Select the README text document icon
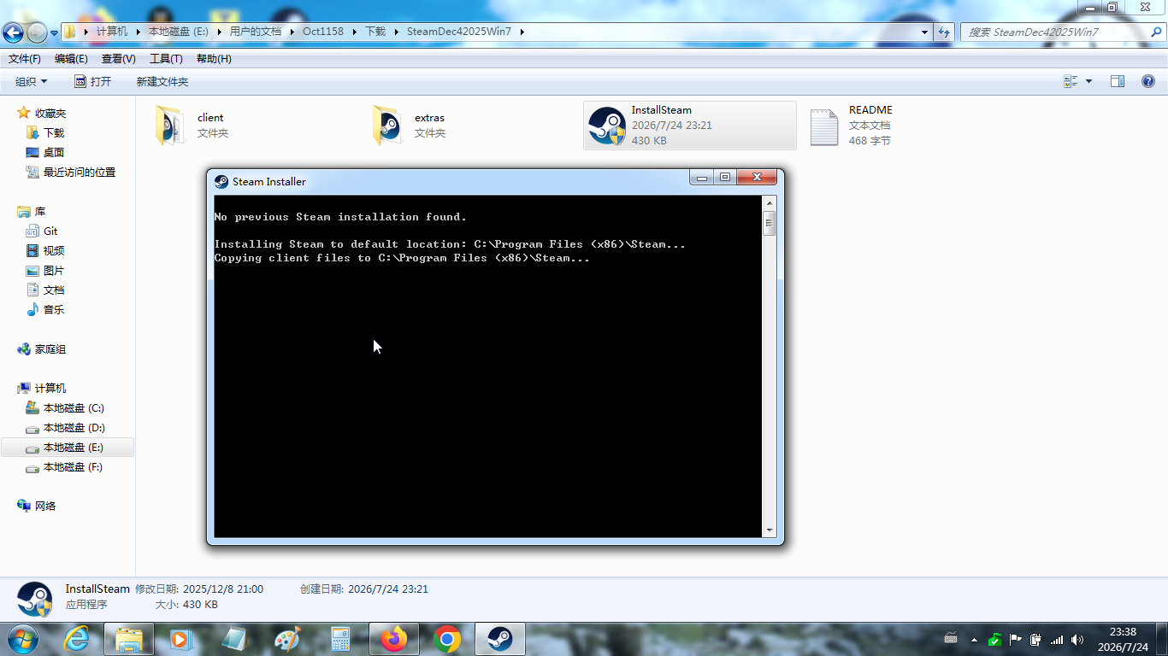 coord(824,126)
